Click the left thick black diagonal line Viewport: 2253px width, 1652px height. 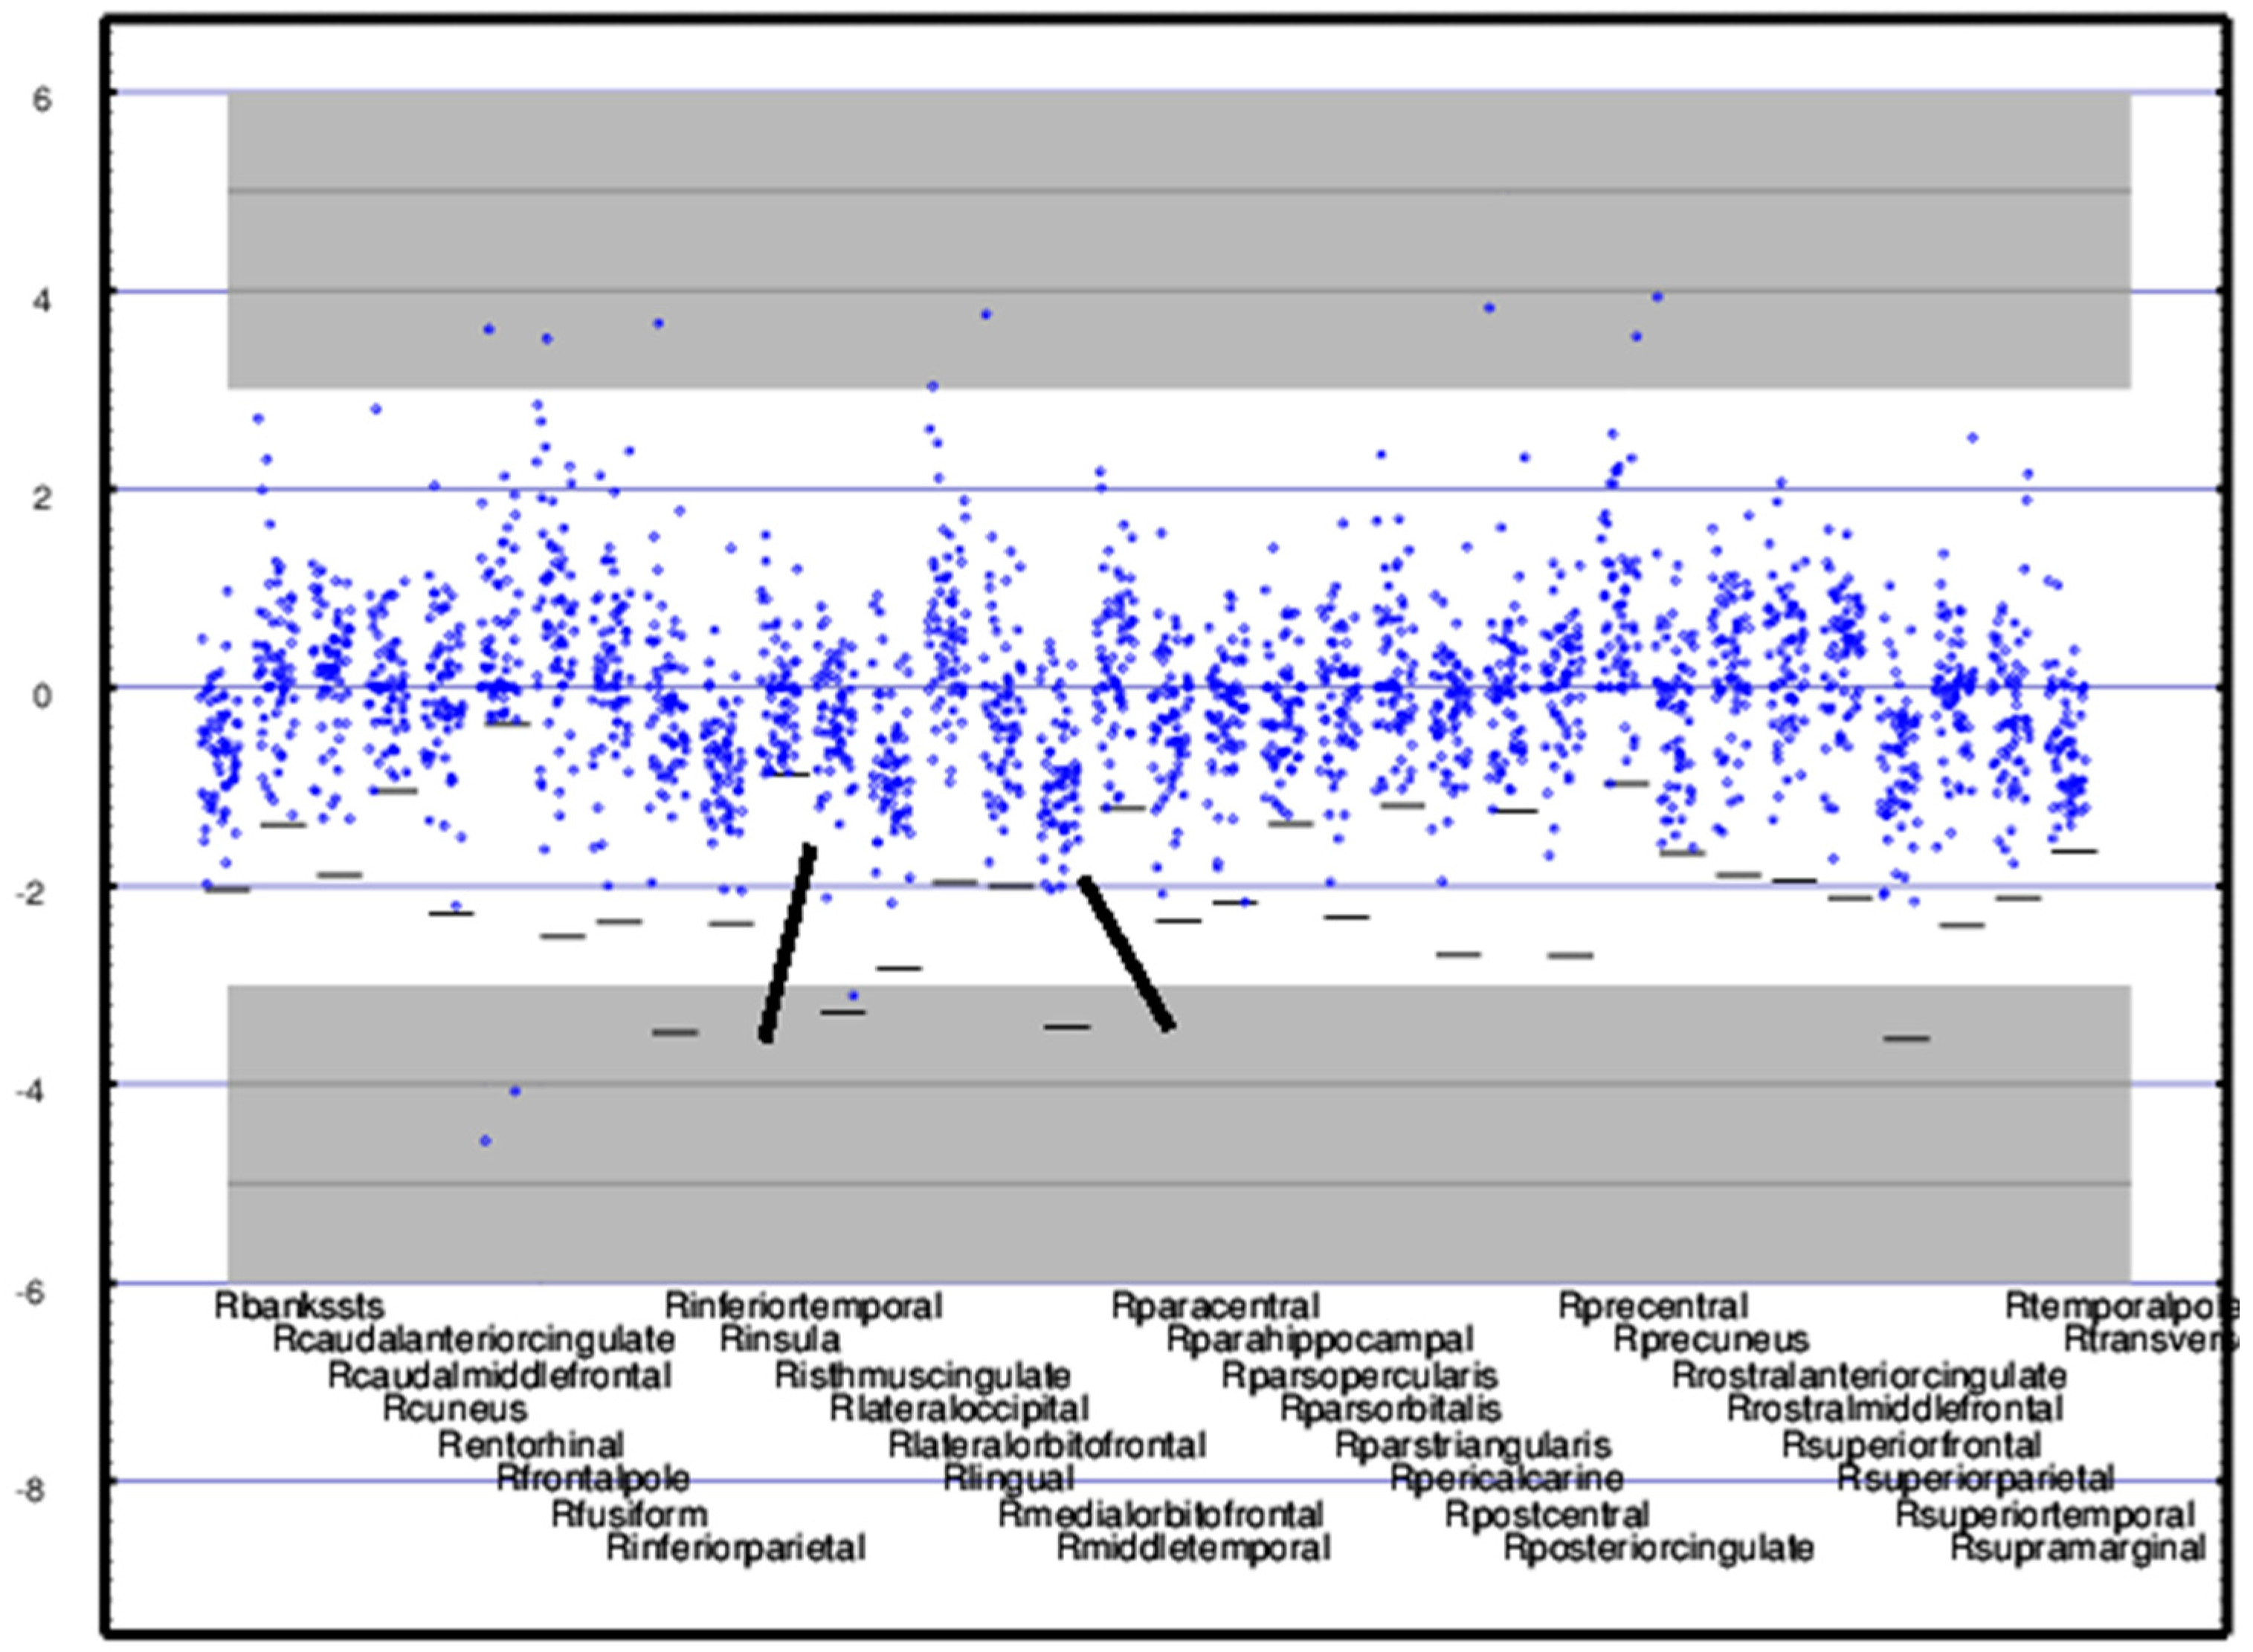[788, 944]
